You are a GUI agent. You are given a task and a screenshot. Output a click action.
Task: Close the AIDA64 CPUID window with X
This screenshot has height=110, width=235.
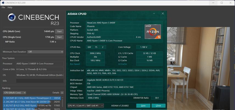pyautogui.click(x=163, y=13)
